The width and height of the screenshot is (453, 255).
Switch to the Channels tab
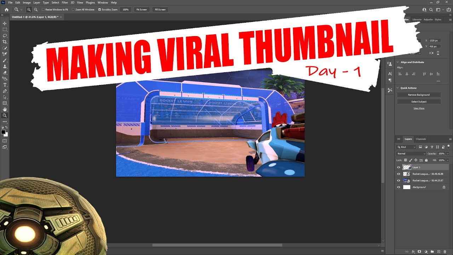pos(421,139)
